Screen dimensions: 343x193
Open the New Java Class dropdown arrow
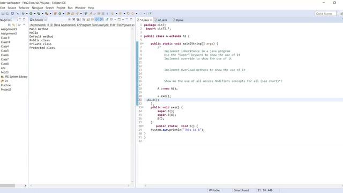tap(64, 13)
